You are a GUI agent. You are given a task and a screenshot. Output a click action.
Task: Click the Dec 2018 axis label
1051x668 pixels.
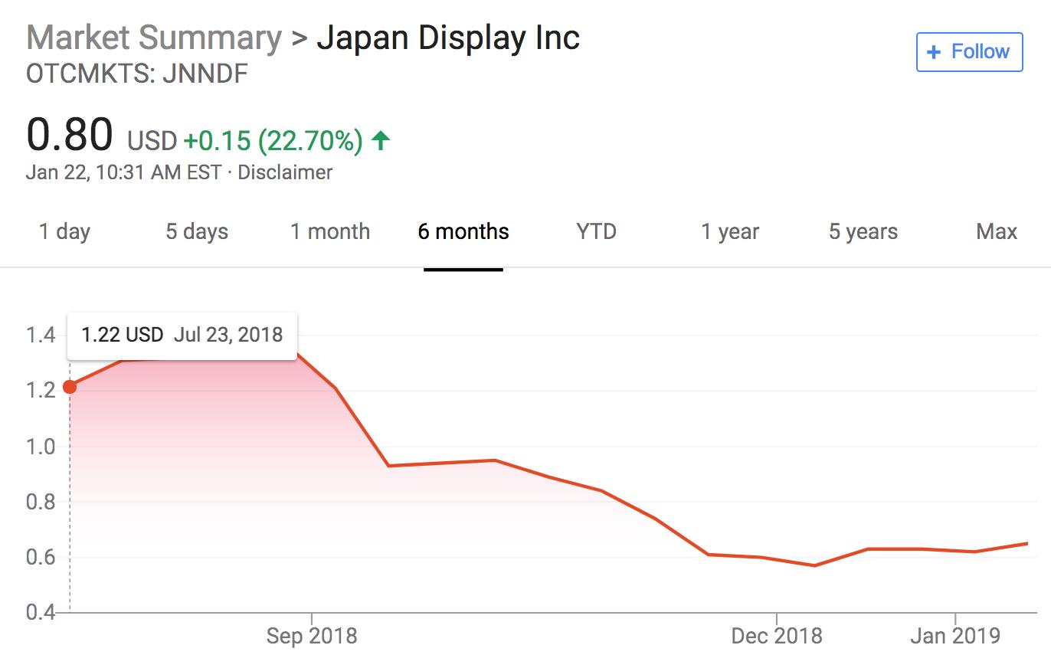(776, 636)
